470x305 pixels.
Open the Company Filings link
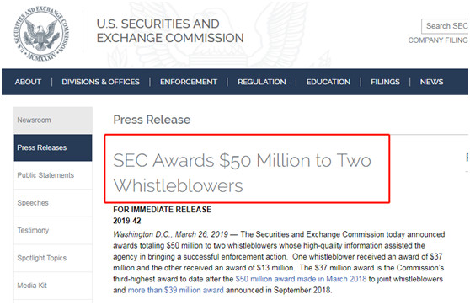438,40
